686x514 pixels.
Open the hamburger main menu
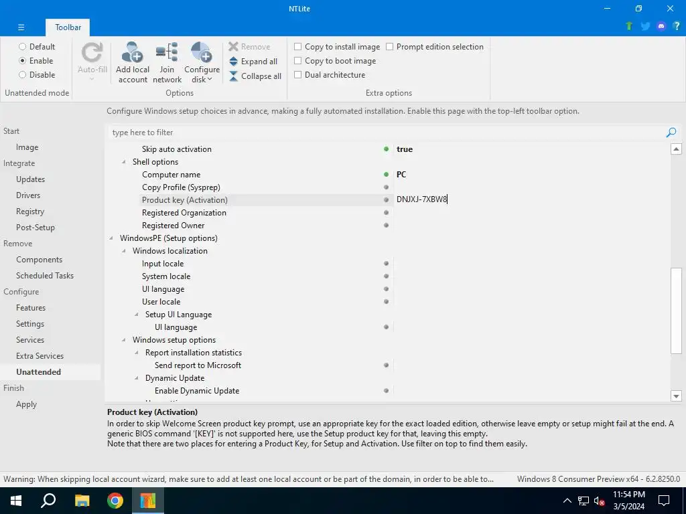[21, 27]
